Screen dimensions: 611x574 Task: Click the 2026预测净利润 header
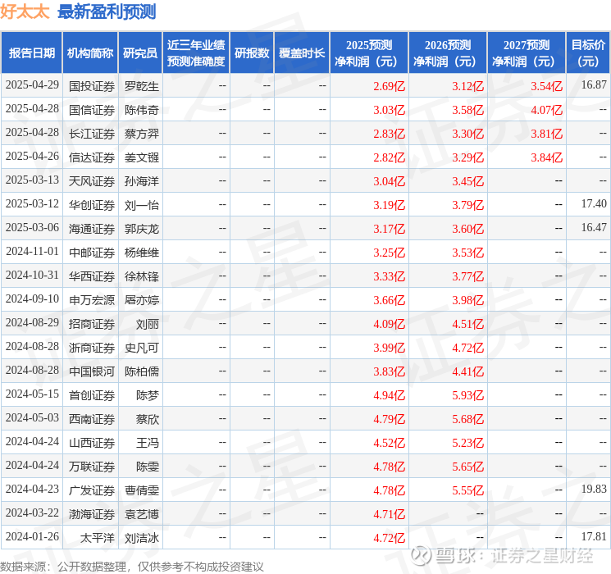[448, 53]
